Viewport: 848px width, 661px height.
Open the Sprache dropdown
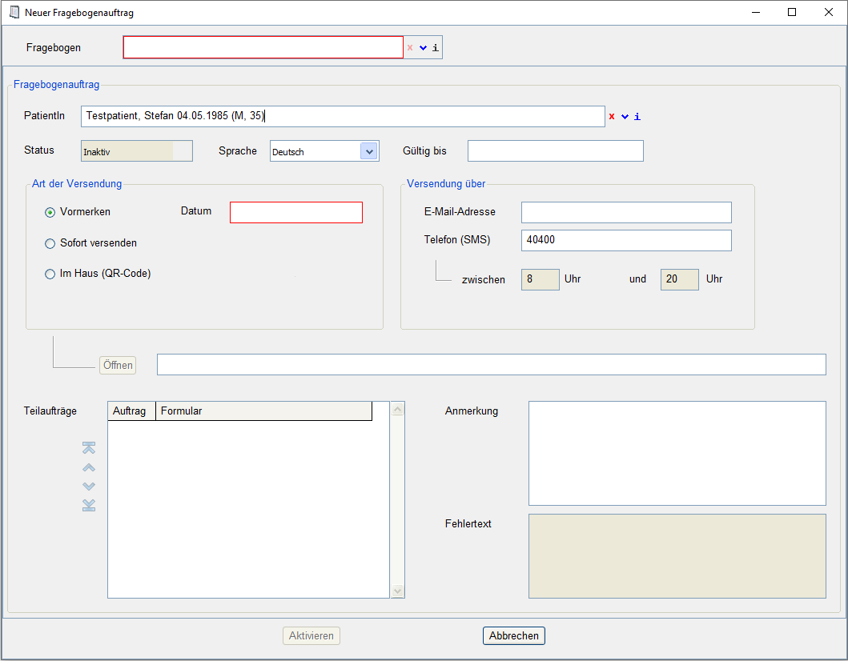(x=368, y=151)
